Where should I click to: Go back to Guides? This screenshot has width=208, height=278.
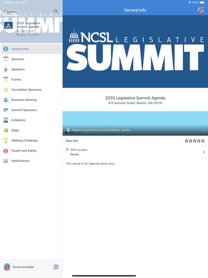[x=10, y=12]
